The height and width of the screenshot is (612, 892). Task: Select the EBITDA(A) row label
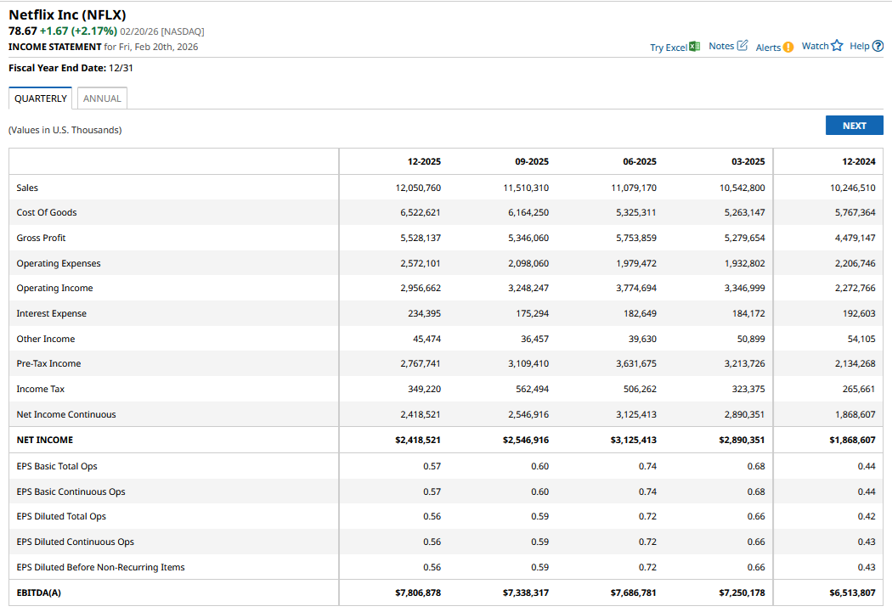[x=39, y=592]
